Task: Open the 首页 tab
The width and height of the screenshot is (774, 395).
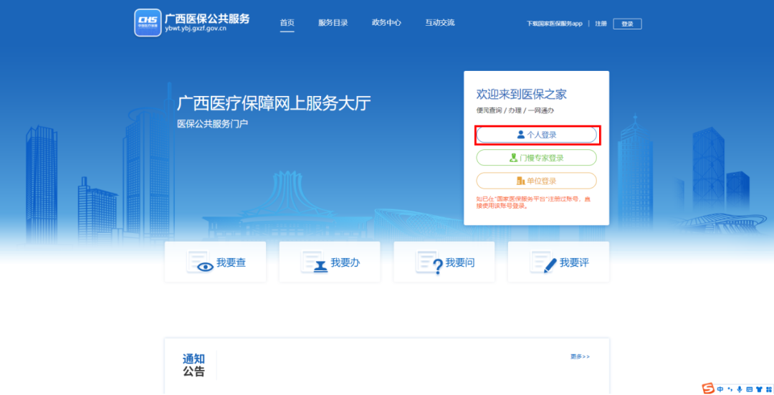Action: [287, 23]
